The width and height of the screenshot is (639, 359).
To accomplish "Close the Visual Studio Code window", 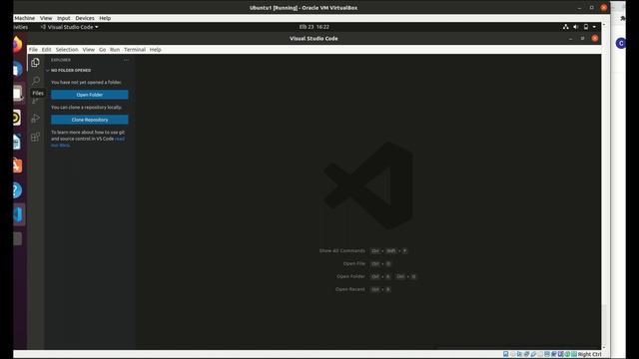I will point(595,38).
